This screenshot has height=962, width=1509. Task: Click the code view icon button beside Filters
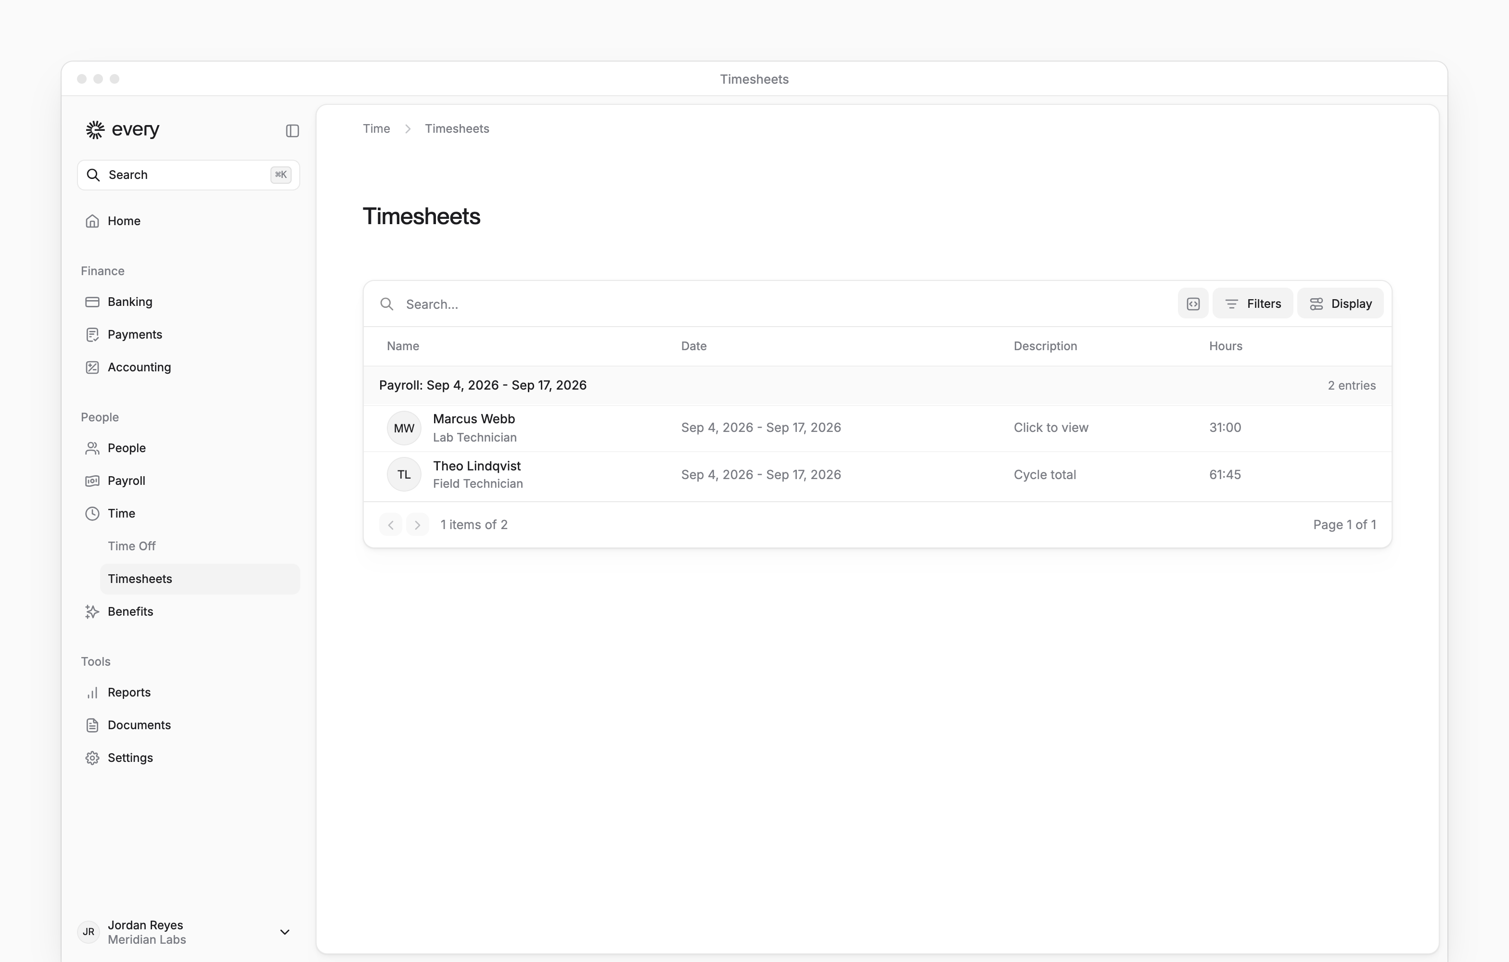pos(1193,304)
